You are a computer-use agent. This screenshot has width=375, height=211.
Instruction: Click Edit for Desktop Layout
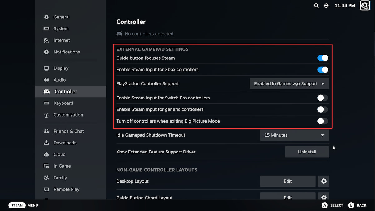tap(287, 181)
